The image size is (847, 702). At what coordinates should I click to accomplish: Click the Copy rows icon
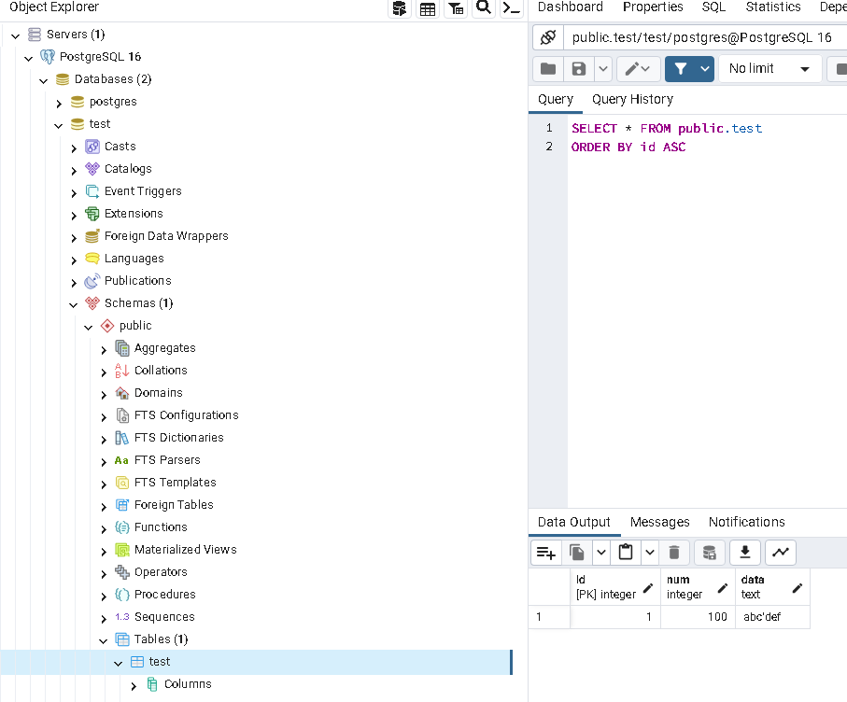coord(576,553)
